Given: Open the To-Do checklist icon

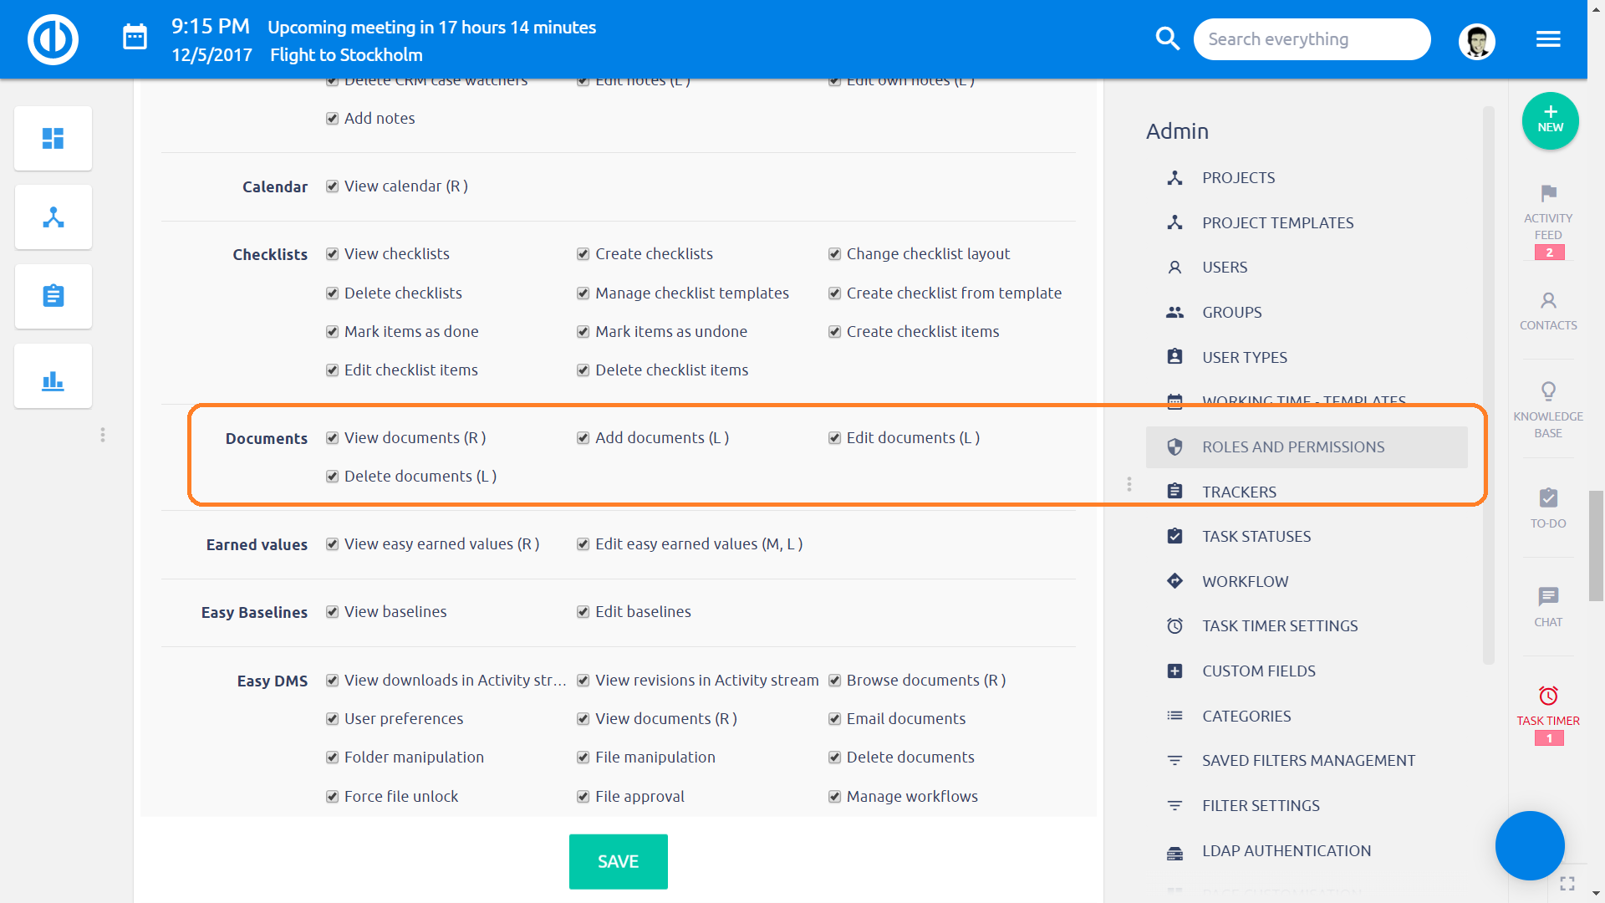Looking at the screenshot, I should 1548,498.
